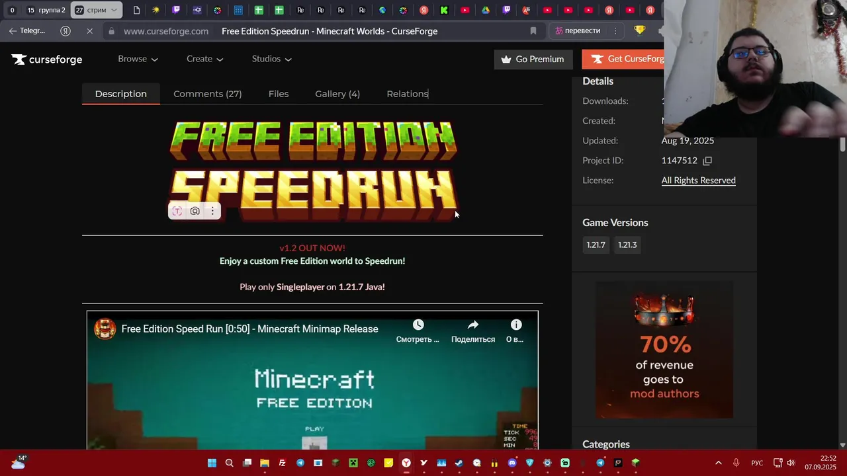Open the Description tab
Viewport: 847px width, 476px height.
coord(121,94)
